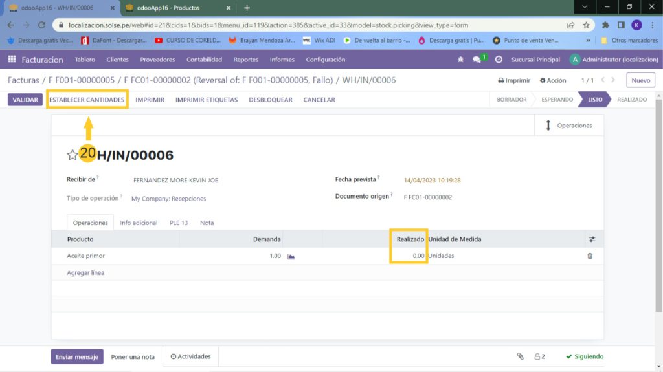Switch to the Info adicional tab
The height and width of the screenshot is (372, 663).
[x=139, y=223]
